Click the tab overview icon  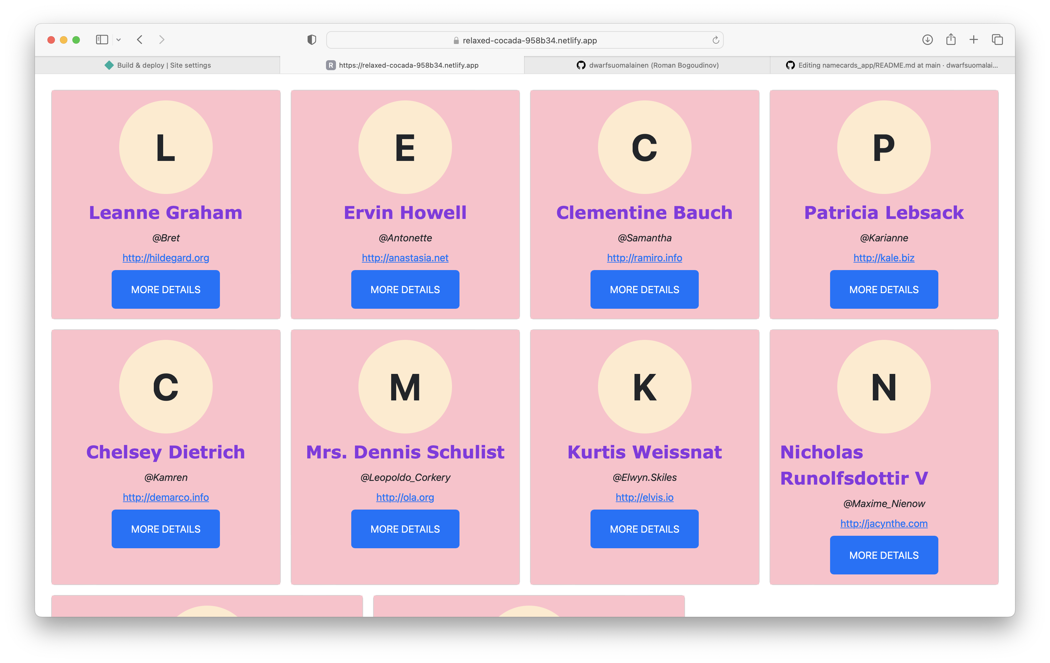pyautogui.click(x=997, y=40)
